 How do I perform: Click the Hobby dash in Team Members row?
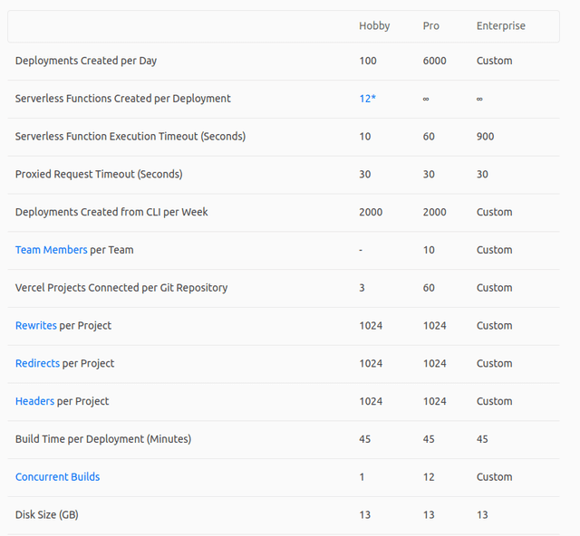tap(361, 250)
